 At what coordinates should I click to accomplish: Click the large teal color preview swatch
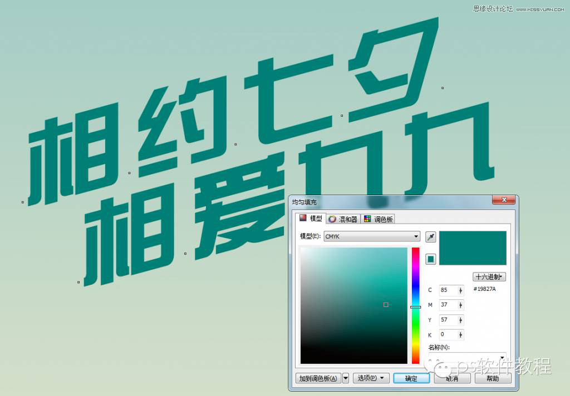click(473, 247)
